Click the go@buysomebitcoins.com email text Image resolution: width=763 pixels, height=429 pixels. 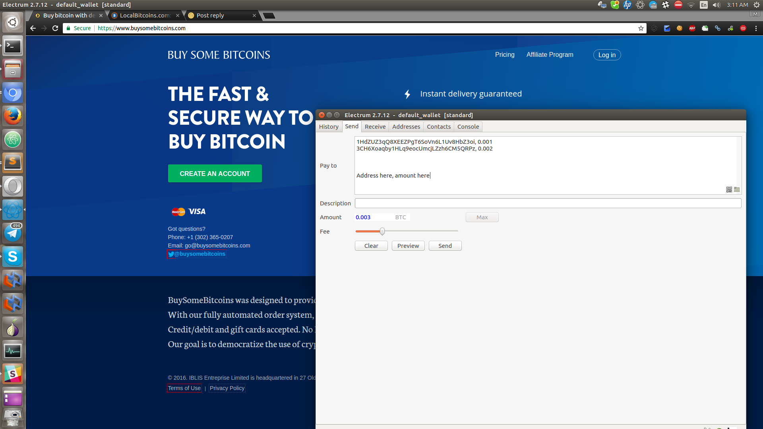coord(217,245)
